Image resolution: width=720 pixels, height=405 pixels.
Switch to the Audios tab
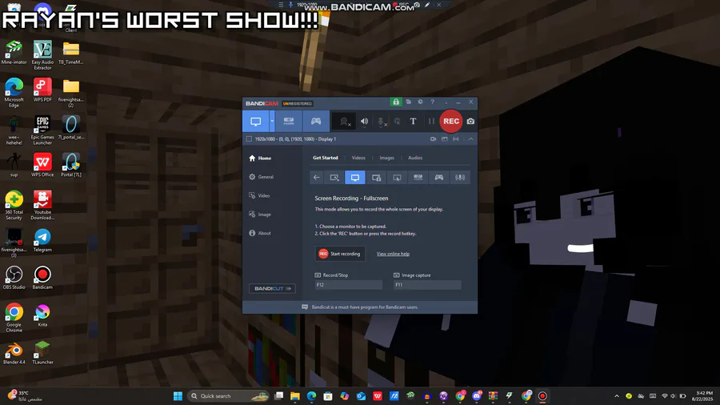click(x=415, y=158)
